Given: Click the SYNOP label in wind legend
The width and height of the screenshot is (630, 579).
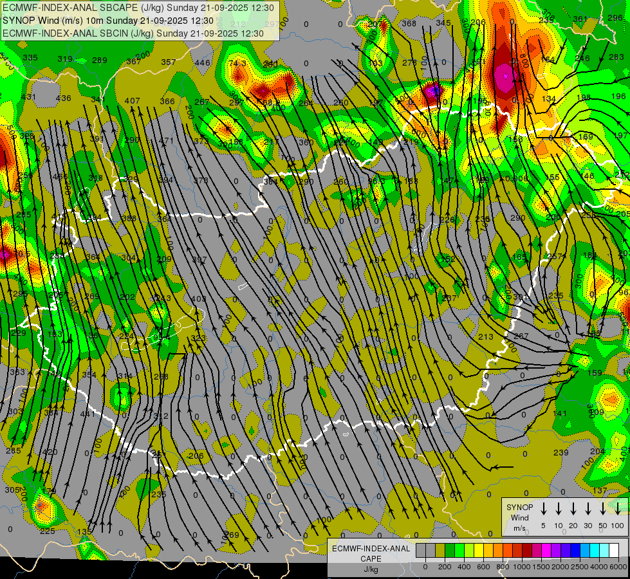Looking at the screenshot, I should (519, 507).
